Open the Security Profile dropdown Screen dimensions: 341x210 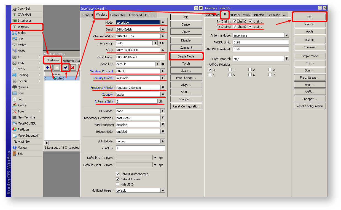pos(163,78)
